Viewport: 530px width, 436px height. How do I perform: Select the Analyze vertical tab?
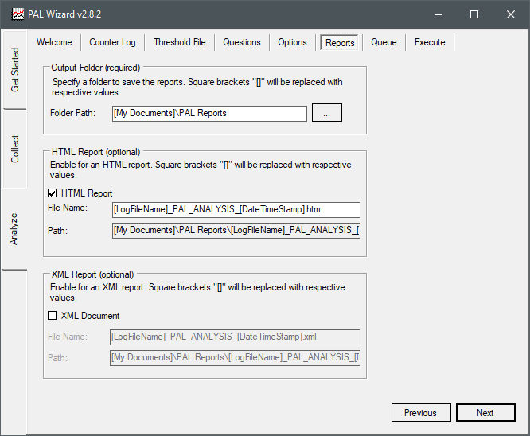[14, 229]
